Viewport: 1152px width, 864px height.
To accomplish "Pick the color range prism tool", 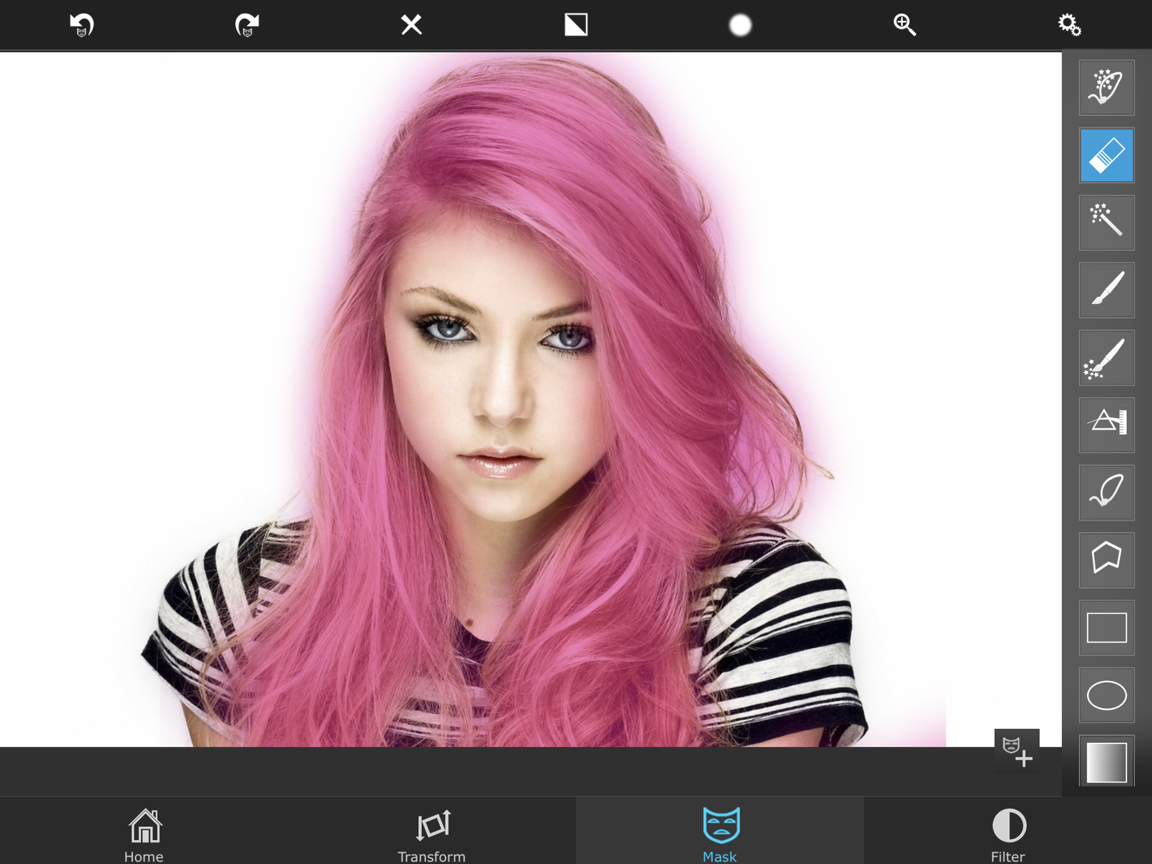I will 1106,425.
